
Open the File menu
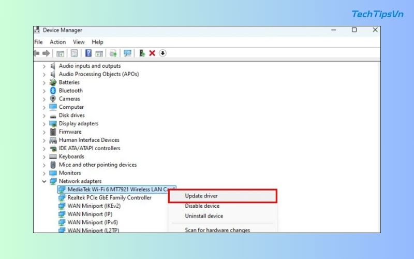pyautogui.click(x=38, y=42)
